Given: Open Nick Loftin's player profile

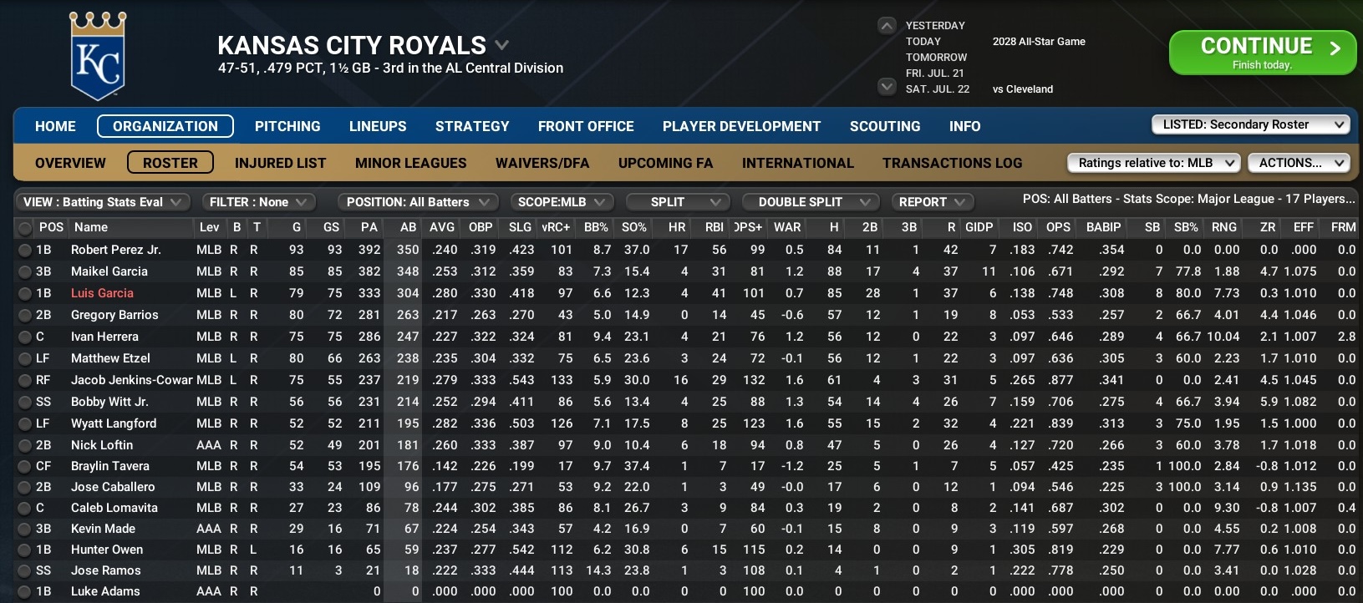Looking at the screenshot, I should pos(102,445).
